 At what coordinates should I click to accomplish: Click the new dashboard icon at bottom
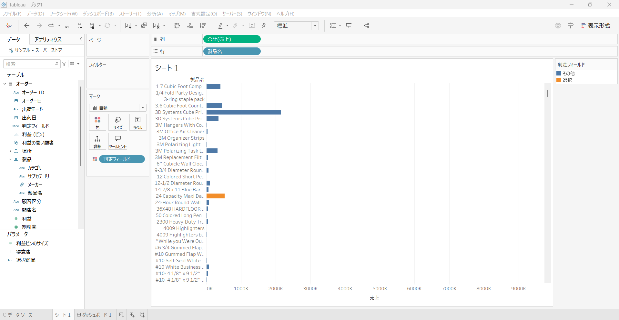[x=132, y=315]
